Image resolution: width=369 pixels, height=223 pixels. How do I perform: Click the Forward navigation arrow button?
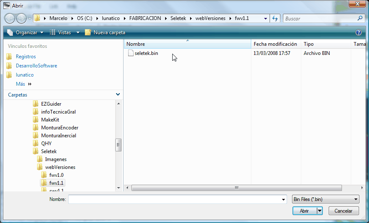(x=21, y=18)
